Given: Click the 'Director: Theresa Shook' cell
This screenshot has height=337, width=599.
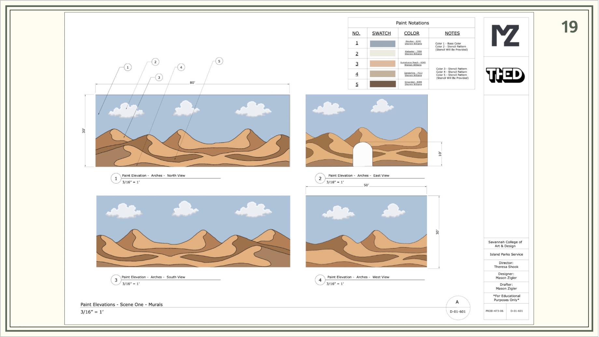Looking at the screenshot, I should pos(506,265).
